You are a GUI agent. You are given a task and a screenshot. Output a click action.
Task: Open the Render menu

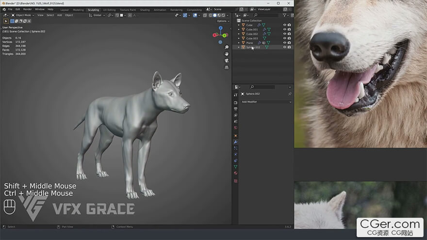pyautogui.click(x=28, y=9)
